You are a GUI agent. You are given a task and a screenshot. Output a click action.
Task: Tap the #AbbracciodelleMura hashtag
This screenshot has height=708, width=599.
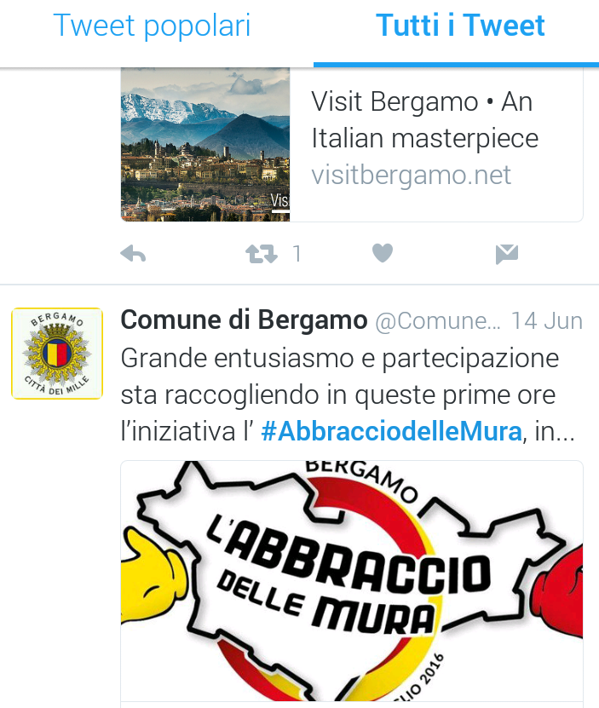(391, 431)
